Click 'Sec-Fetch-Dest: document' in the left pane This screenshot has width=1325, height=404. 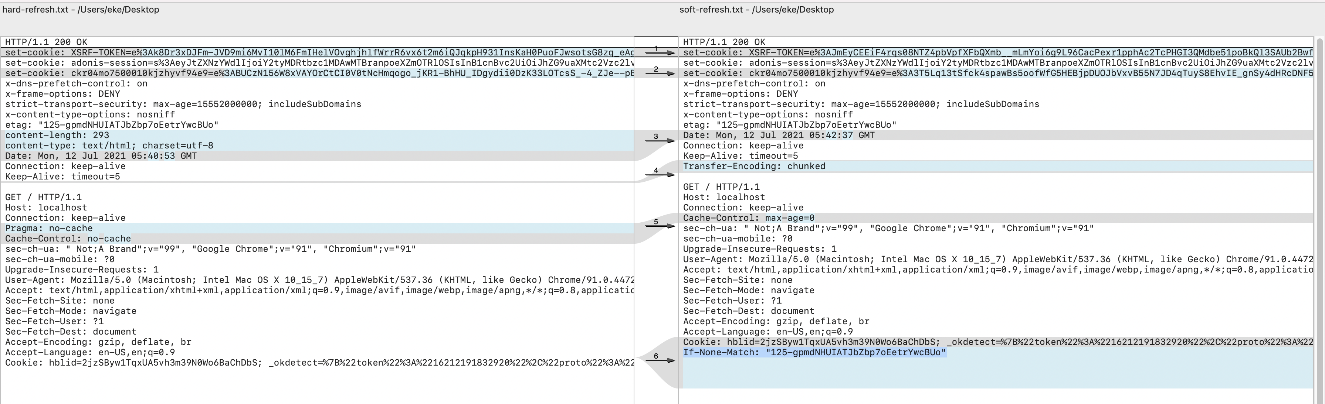pos(71,332)
